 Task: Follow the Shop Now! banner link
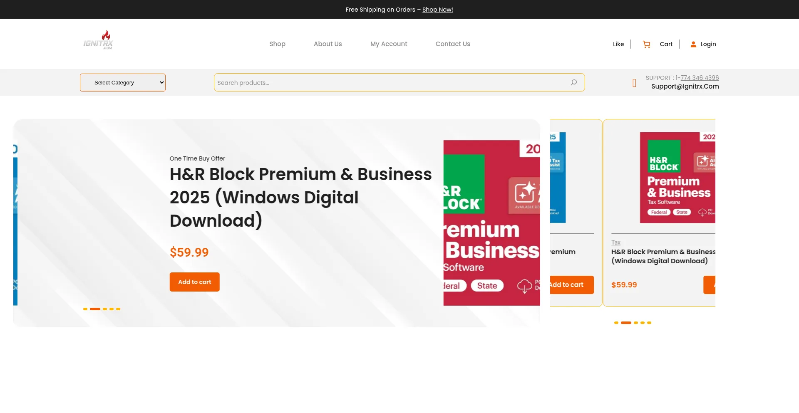(438, 10)
